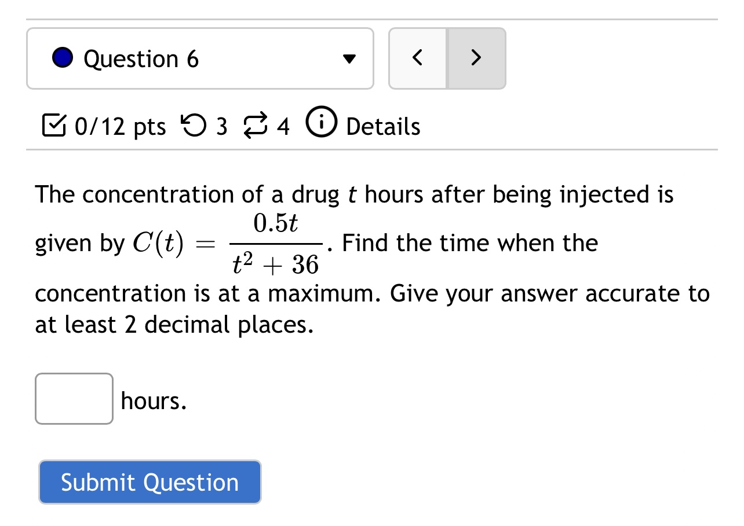Expand the Details information section
The width and height of the screenshot is (744, 526).
pyautogui.click(x=382, y=127)
